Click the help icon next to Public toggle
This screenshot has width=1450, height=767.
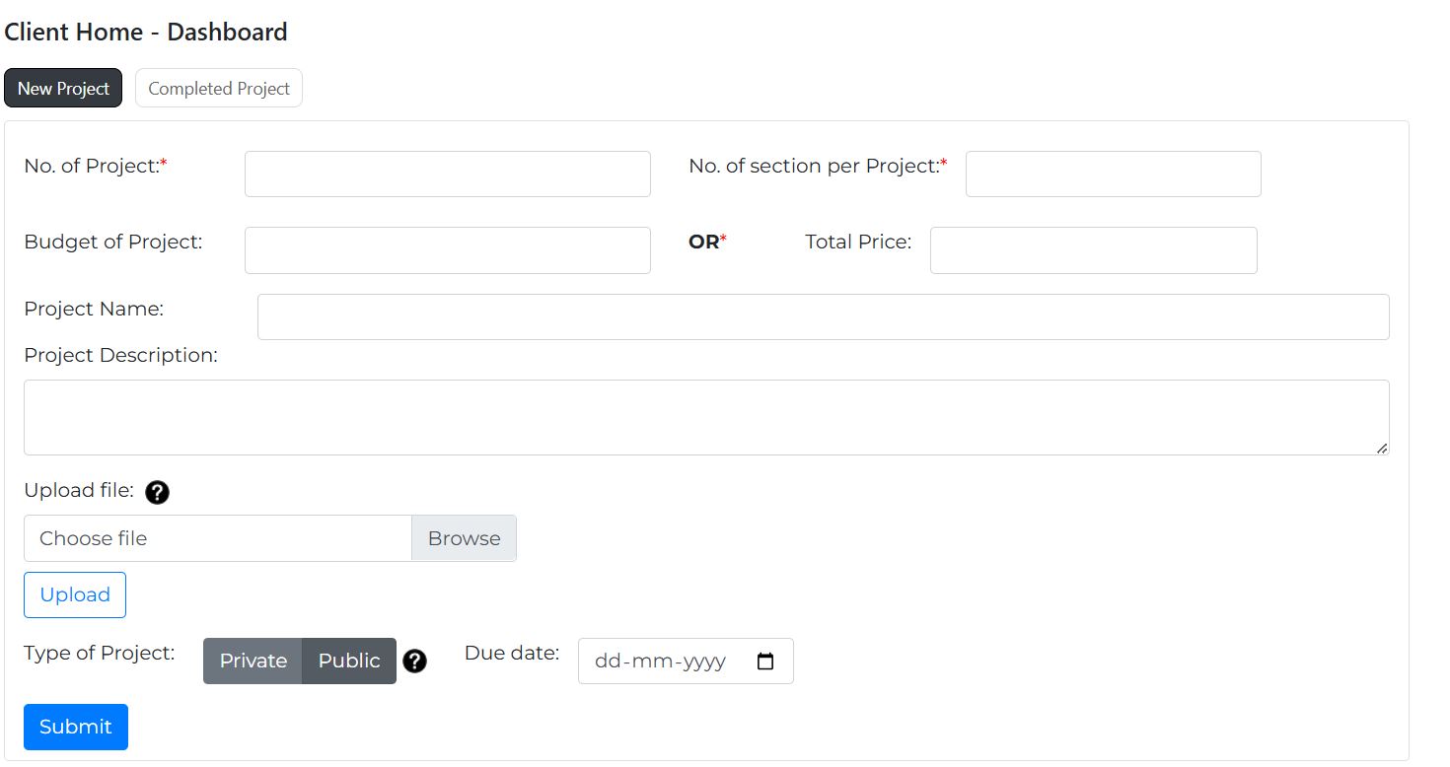415,662
